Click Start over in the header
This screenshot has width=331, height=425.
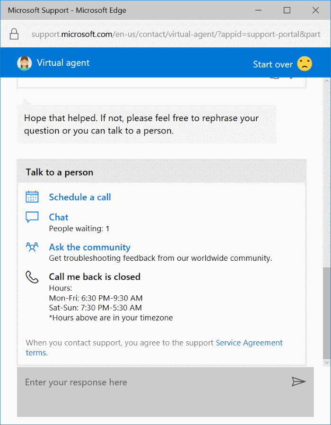[x=273, y=64]
